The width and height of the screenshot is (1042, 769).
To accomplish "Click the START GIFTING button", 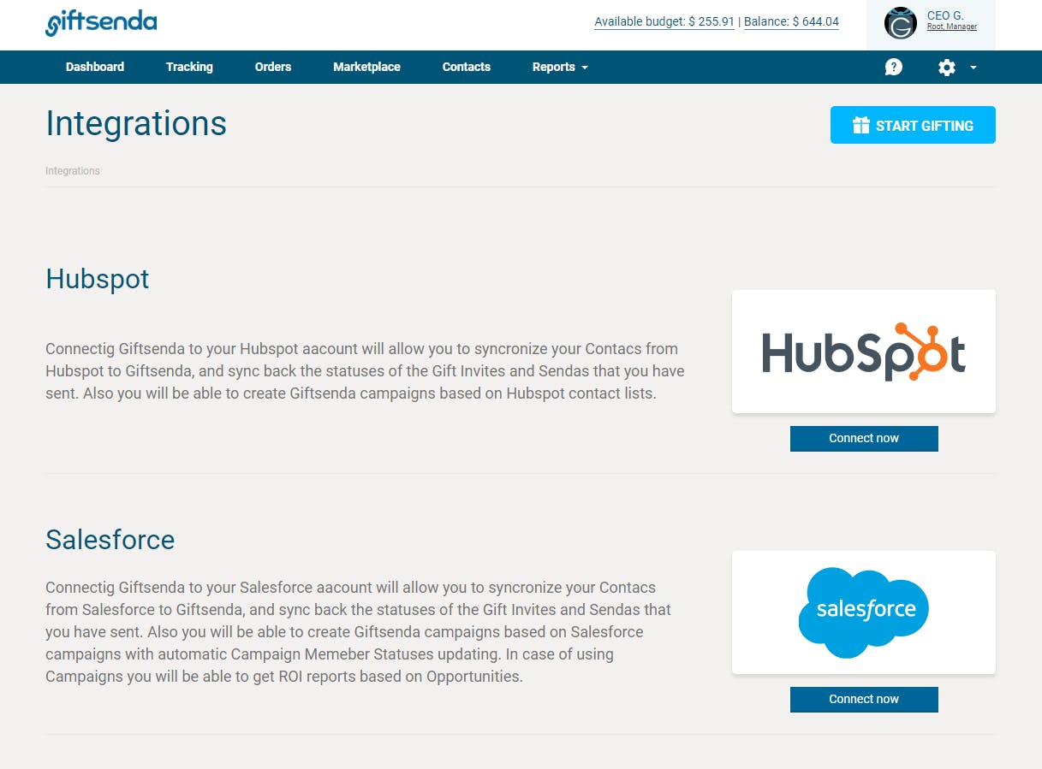I will coord(913,125).
